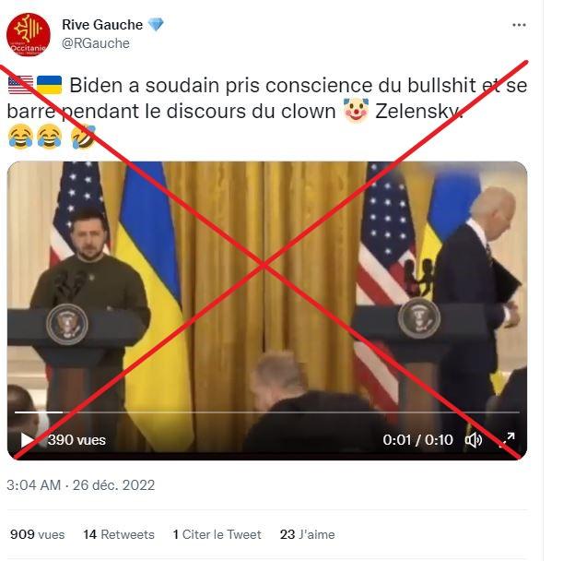Play the embedded video
563x561 pixels.
tap(27, 440)
